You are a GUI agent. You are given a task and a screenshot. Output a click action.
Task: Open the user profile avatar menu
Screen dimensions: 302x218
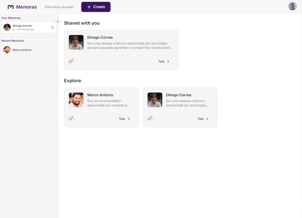(292, 6)
